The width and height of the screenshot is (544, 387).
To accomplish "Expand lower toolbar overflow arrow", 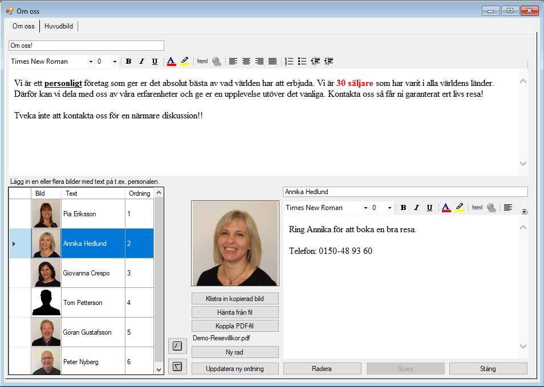I will [x=525, y=212].
